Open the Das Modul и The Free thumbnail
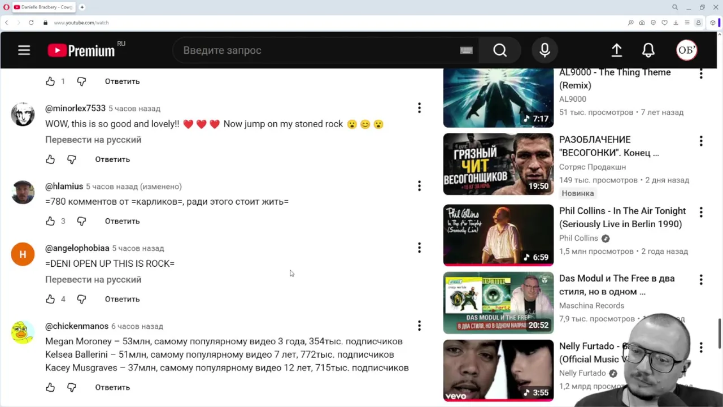The height and width of the screenshot is (407, 723). 498,302
